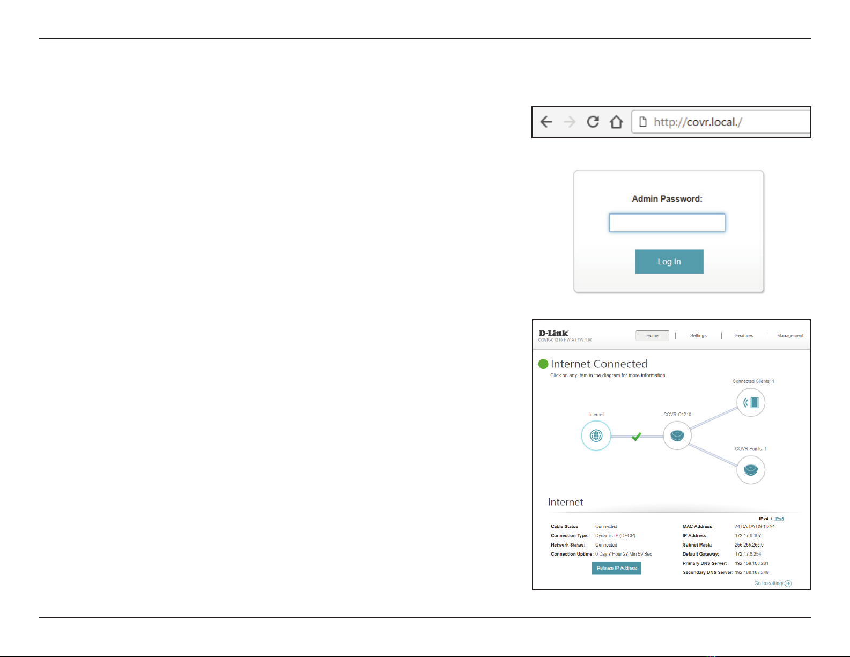Open the Management menu
Image resolution: width=850 pixels, height=657 pixels.
tap(790, 336)
